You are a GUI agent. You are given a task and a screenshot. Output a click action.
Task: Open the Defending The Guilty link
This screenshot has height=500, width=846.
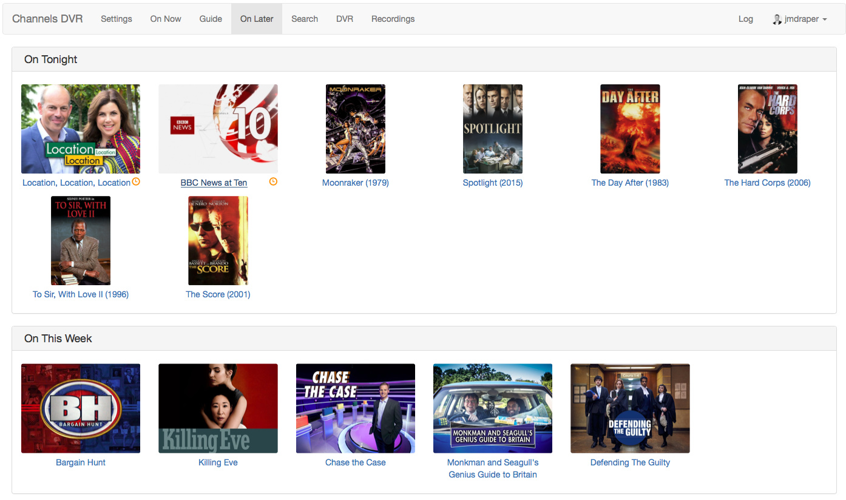coord(630,462)
